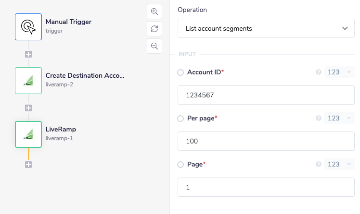The height and width of the screenshot is (214, 360).
Task: Add step below liveramp-2 via plus icon
Action: [28, 108]
